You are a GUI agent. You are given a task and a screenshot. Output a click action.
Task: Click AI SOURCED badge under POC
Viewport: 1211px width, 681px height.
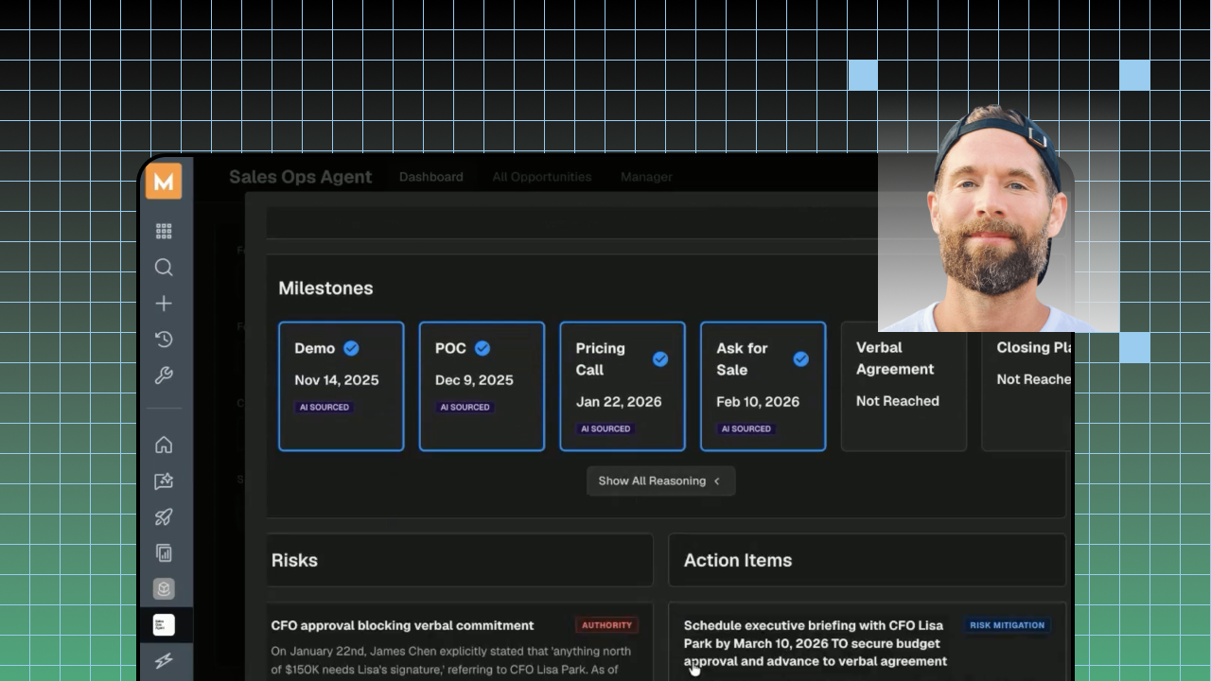465,407
